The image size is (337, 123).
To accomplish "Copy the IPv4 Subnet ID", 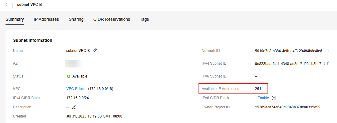I will coord(326,63).
